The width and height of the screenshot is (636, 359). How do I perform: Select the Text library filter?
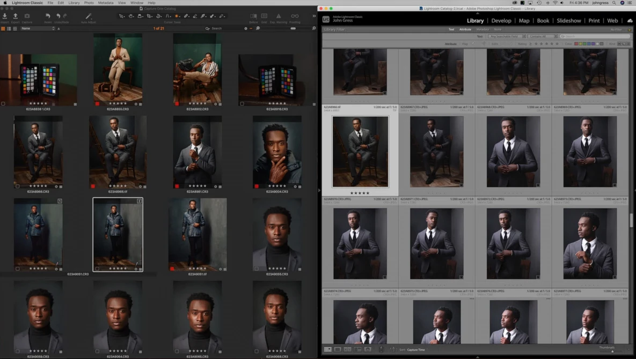pyautogui.click(x=451, y=29)
